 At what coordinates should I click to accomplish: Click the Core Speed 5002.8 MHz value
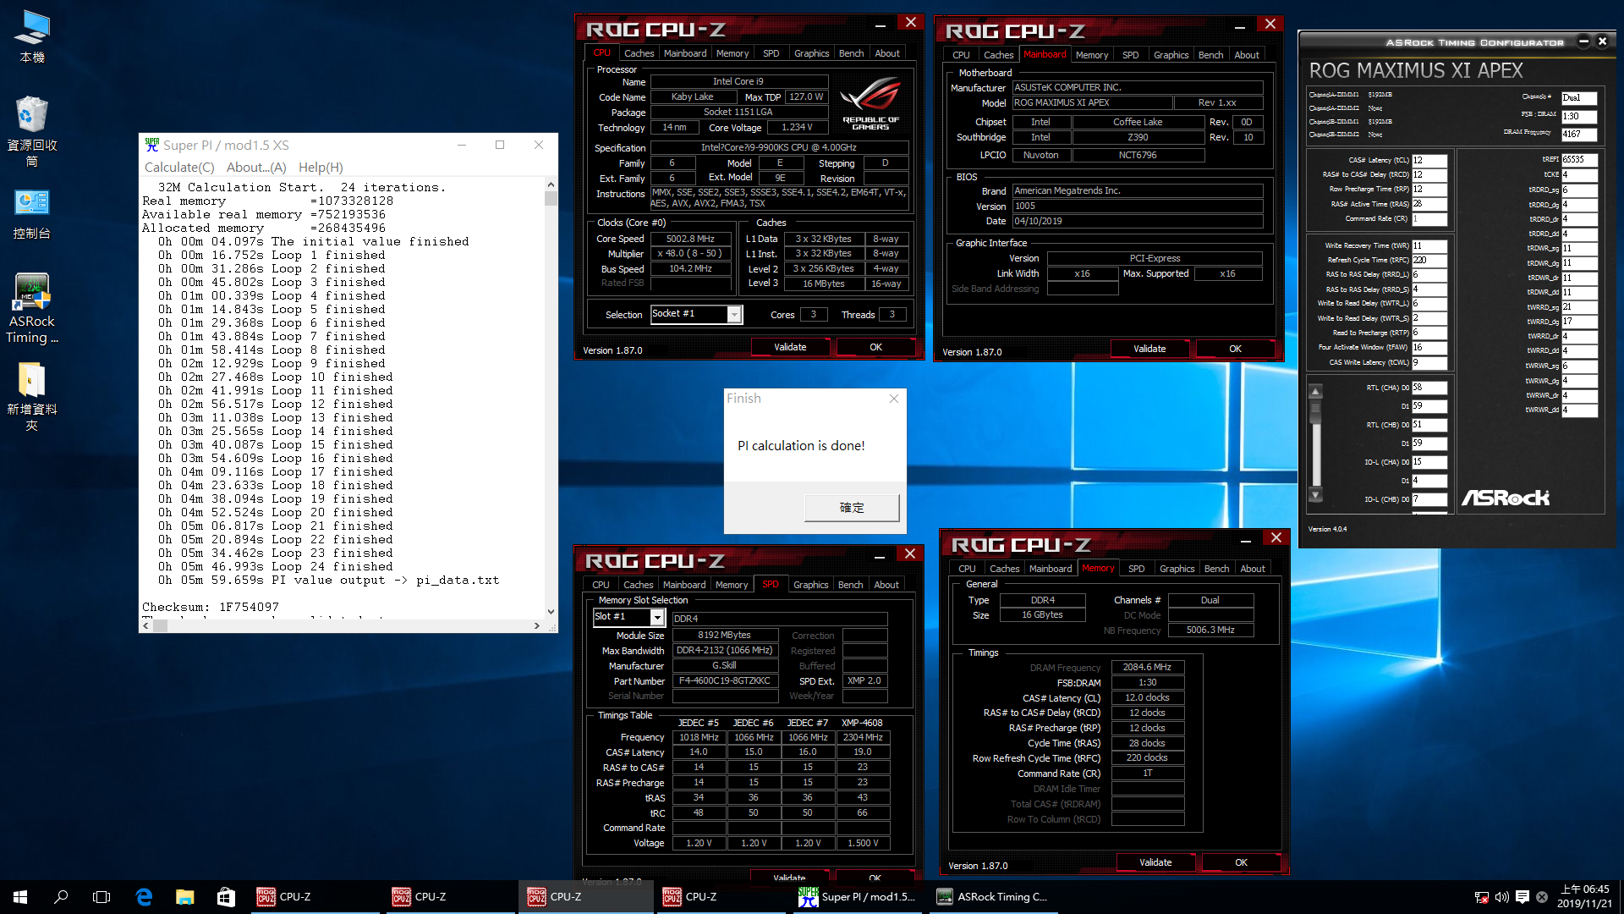coord(690,239)
